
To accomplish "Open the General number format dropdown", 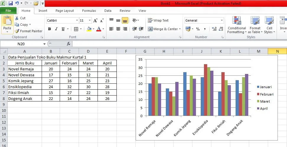I will tap(222, 20).
